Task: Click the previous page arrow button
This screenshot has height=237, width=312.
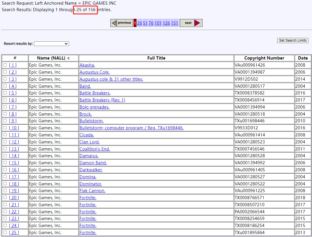Action: point(122,23)
